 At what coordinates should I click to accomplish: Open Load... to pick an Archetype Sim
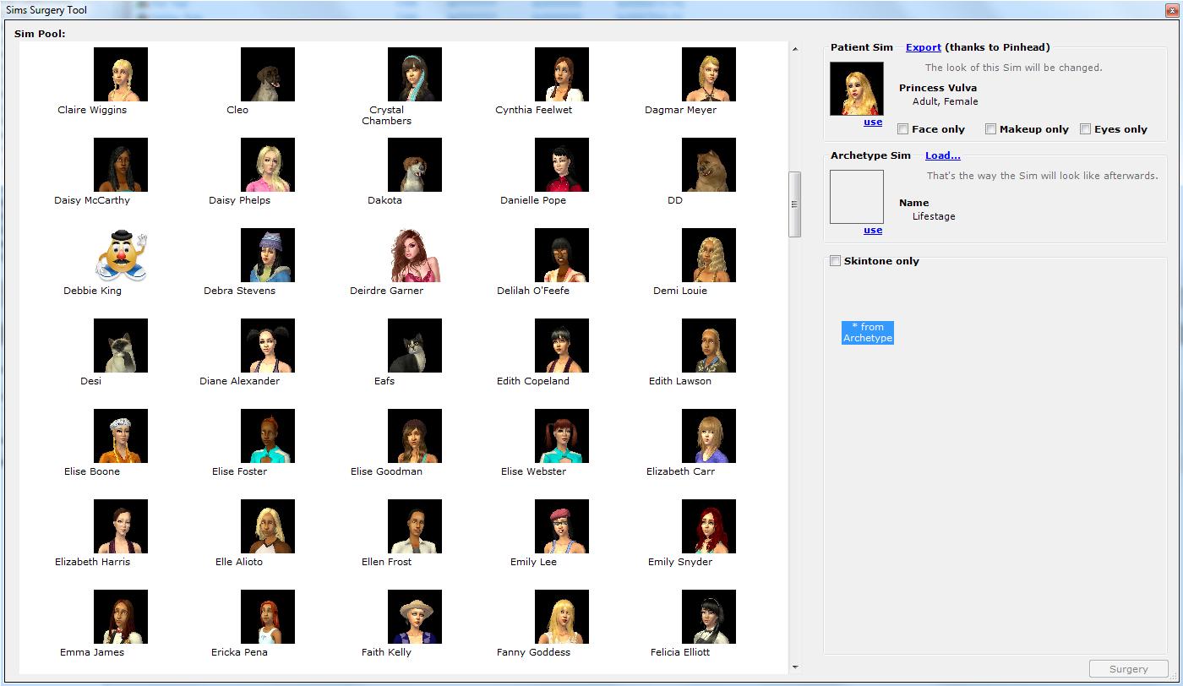(x=942, y=155)
